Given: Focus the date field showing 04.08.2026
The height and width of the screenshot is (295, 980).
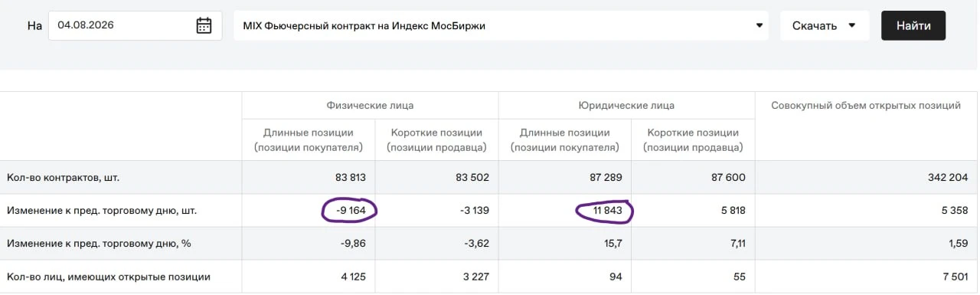Looking at the screenshot, I should (136, 25).
